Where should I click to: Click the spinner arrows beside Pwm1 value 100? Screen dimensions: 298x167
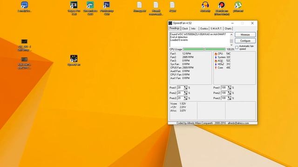pyautogui.click(x=230, y=88)
